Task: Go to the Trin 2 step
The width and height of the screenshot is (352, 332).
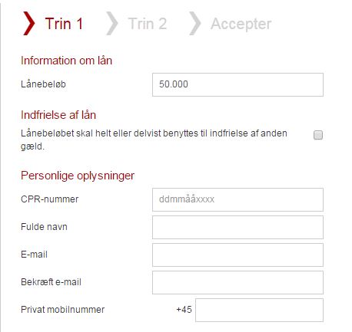Action: (x=148, y=24)
